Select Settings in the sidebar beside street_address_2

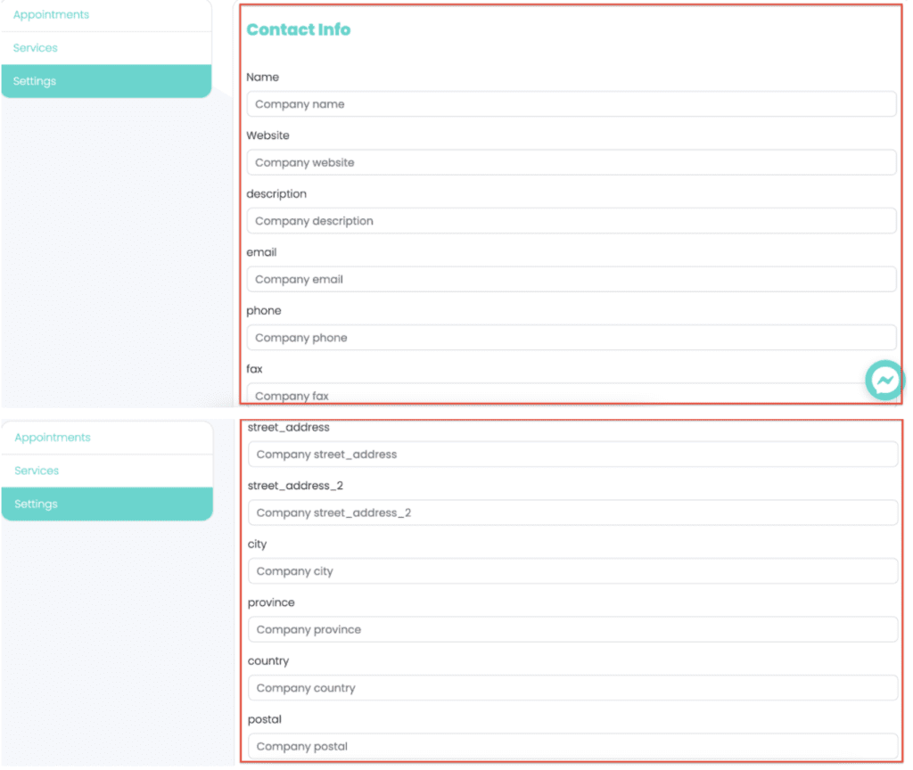click(x=108, y=504)
